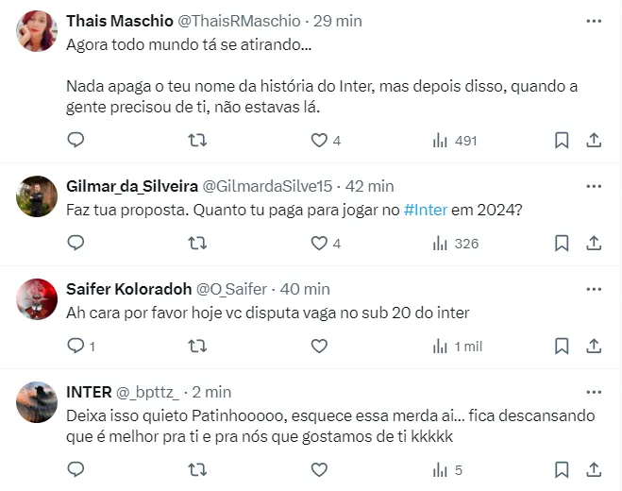Reply to Thais Maschio's tweet
This screenshot has width=622, height=491.
coord(76,141)
